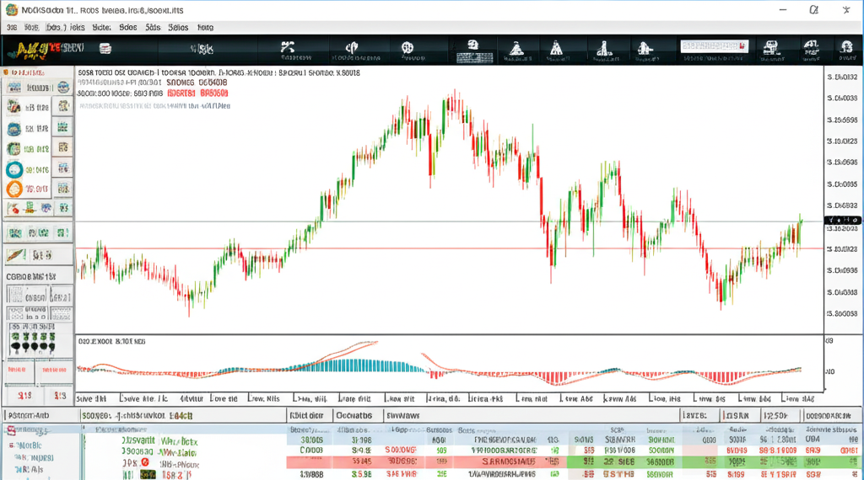Click the left red-text button in sidebar bottom

[x=24, y=394]
